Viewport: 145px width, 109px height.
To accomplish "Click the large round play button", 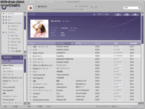I will pyautogui.click(x=4, y=8).
